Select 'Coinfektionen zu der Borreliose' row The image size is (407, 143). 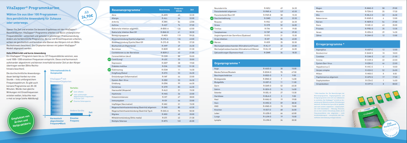pos(154,52)
